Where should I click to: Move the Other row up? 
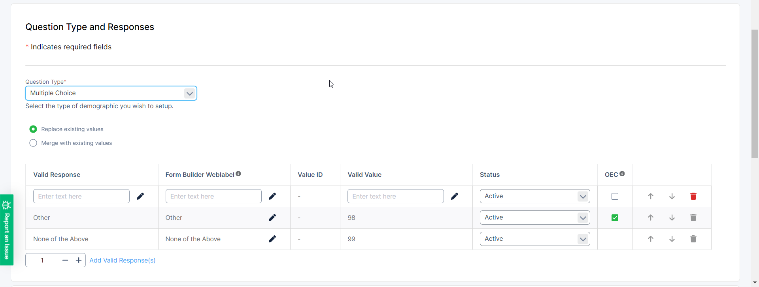point(650,218)
